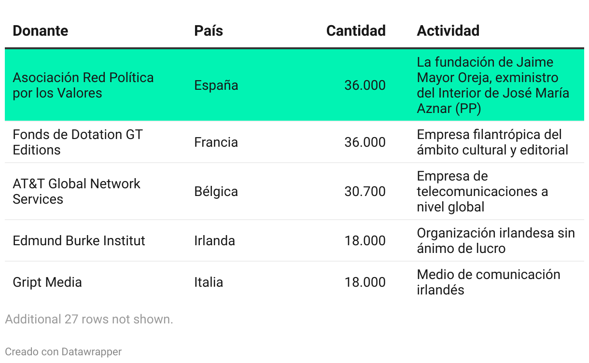Screen dimensions: 589x363
Task: Select the Gript Media donor cell
Action: click(x=47, y=282)
